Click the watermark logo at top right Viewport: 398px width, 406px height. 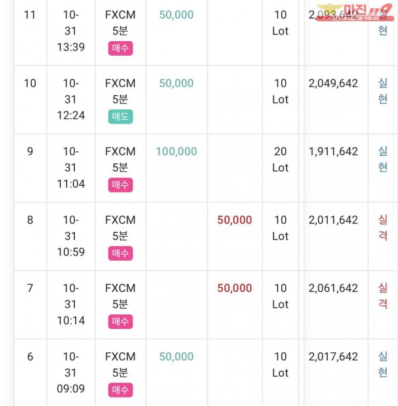tap(355, 13)
